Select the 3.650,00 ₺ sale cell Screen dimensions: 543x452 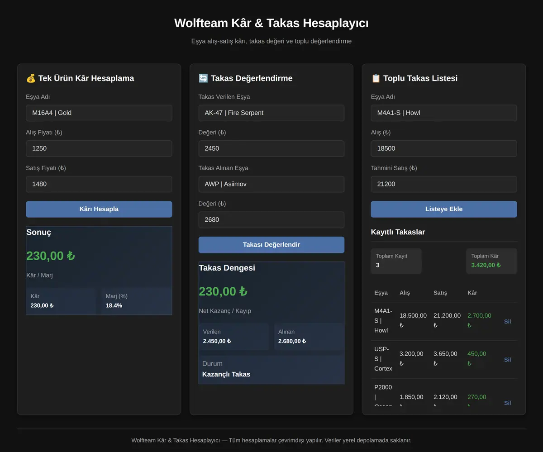tap(445, 358)
